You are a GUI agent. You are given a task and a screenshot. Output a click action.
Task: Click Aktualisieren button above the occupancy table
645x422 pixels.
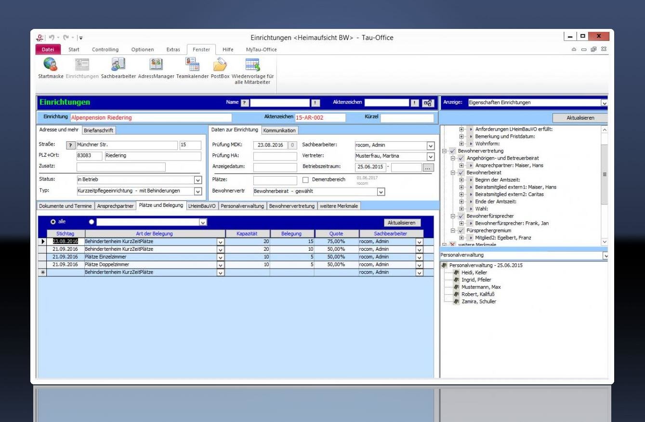402,223
